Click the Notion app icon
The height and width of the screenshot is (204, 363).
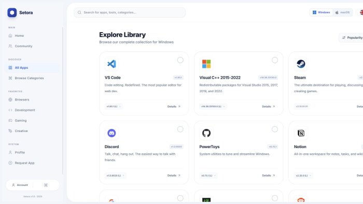pyautogui.click(x=301, y=133)
